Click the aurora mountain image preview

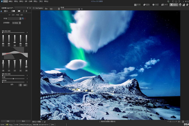(x=110, y=65)
